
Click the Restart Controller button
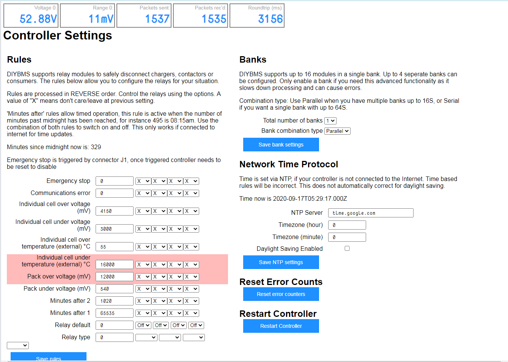tap(281, 326)
